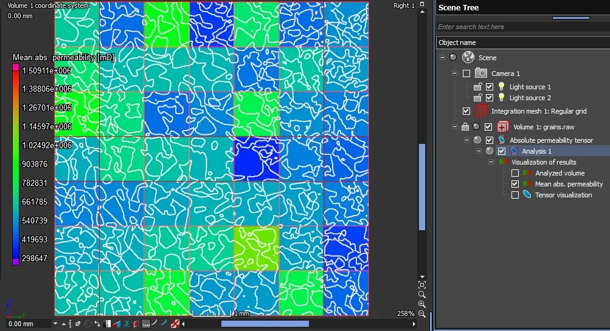Click the Absolute permeability tensor icon

pyautogui.click(x=502, y=140)
